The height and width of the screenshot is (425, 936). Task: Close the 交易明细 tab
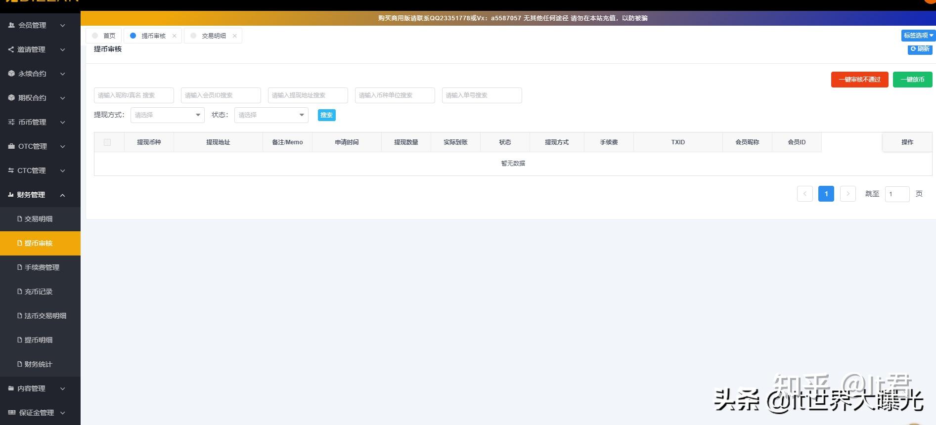tap(234, 36)
